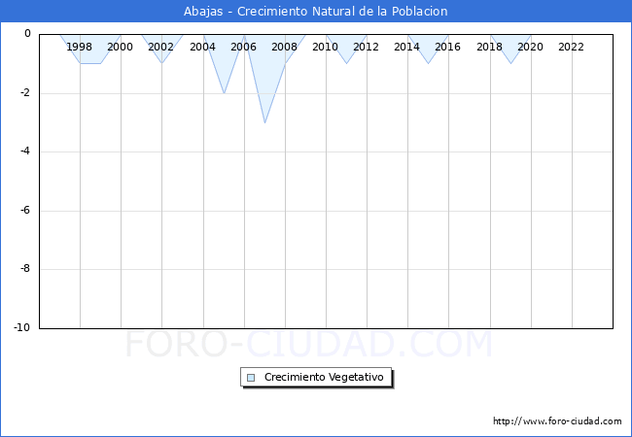Click the 2010 year label

(x=326, y=47)
